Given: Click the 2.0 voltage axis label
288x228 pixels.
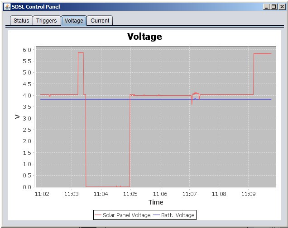Looking at the screenshot, I should pos(27,141).
